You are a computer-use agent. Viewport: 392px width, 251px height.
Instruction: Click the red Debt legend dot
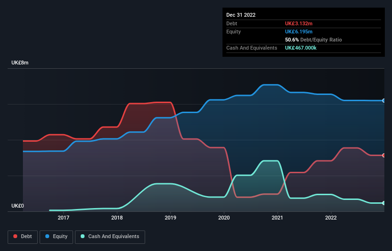[x=15, y=236]
